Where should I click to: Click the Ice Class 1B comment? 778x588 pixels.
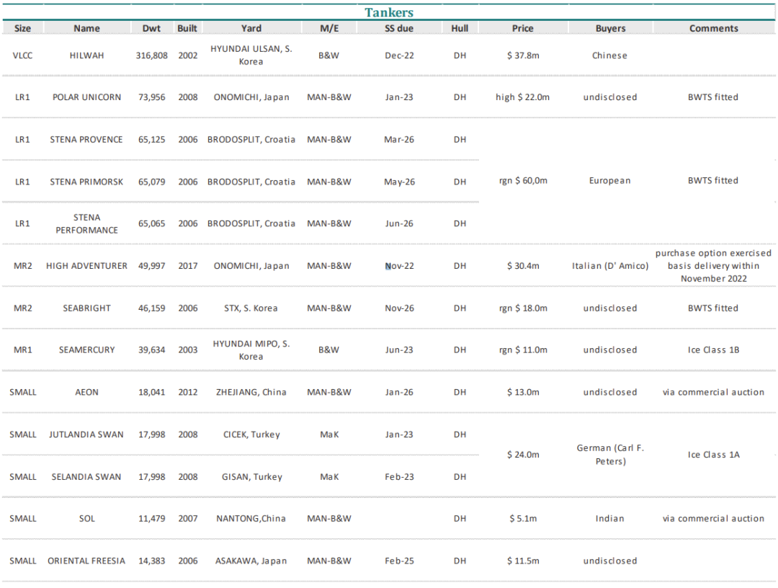coord(713,350)
